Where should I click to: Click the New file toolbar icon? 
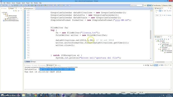pyautogui.click(x=2, y=5)
